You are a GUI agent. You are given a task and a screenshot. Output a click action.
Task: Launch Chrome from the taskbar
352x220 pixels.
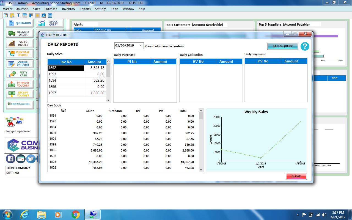click(x=75, y=214)
